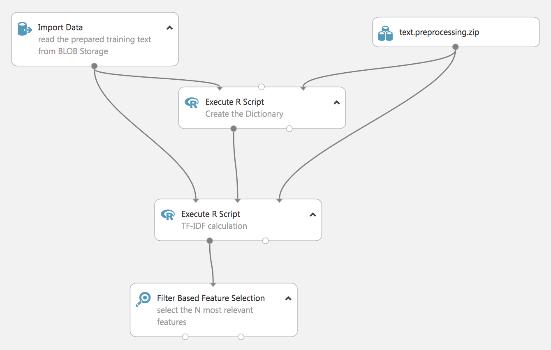Select the Import Data module title
This screenshot has height=350, width=551.
60,28
